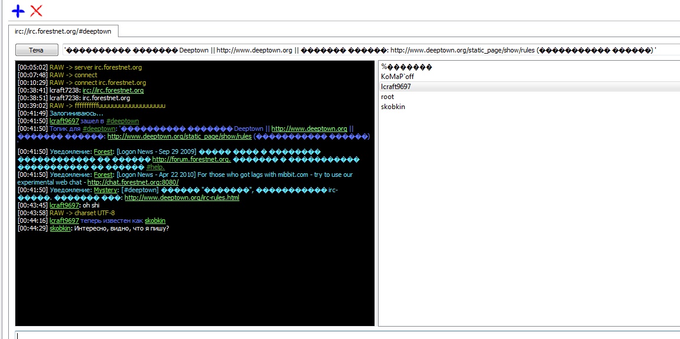
Task: Select skobkin in the user list
Action: tap(393, 107)
